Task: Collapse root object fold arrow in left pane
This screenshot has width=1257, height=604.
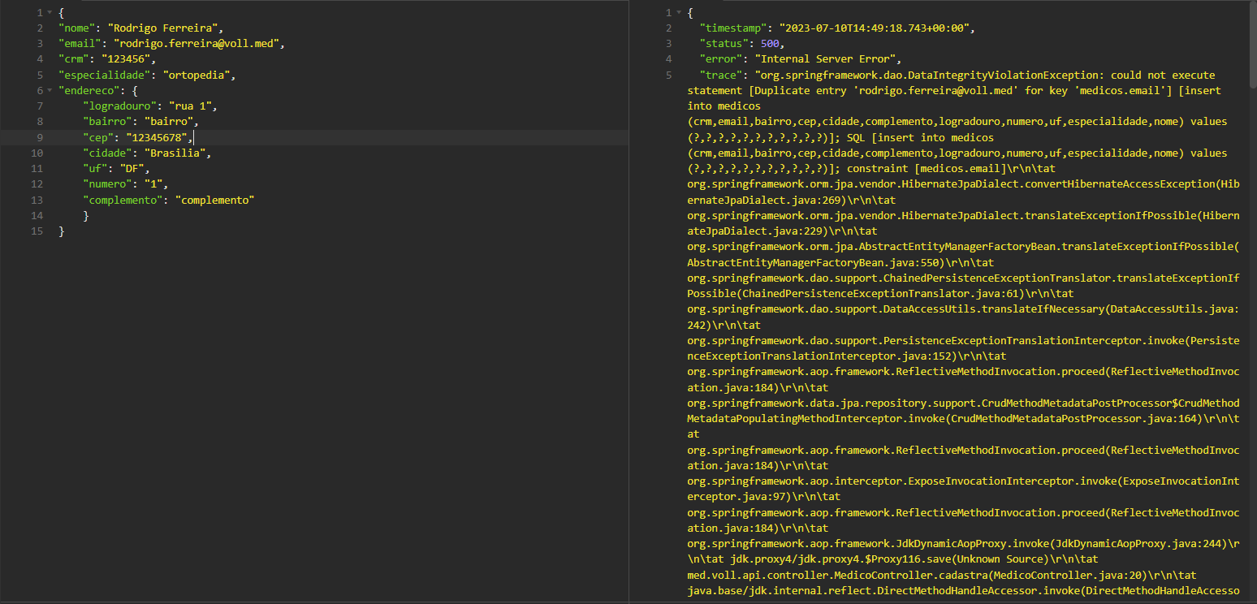Action: click(50, 13)
